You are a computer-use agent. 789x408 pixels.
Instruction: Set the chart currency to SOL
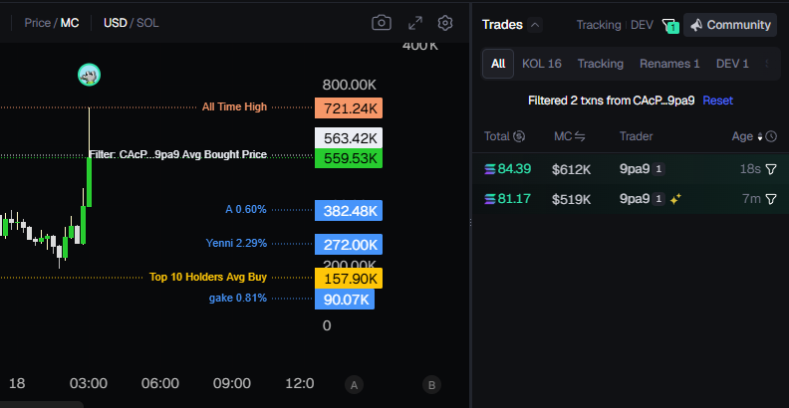click(x=147, y=23)
